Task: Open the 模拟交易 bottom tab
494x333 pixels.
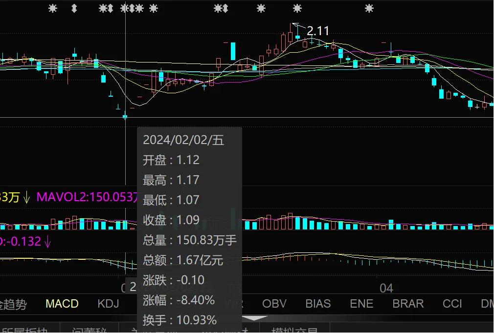Action: [294, 330]
